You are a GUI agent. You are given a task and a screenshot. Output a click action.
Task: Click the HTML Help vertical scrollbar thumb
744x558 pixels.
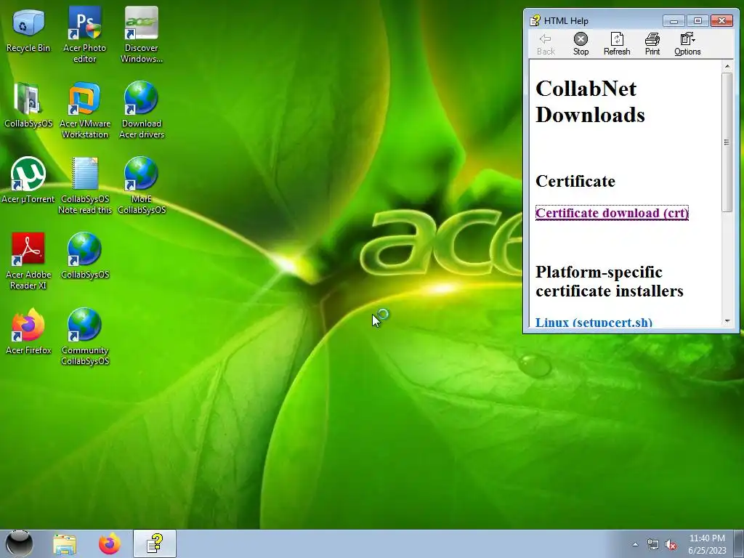click(x=727, y=142)
